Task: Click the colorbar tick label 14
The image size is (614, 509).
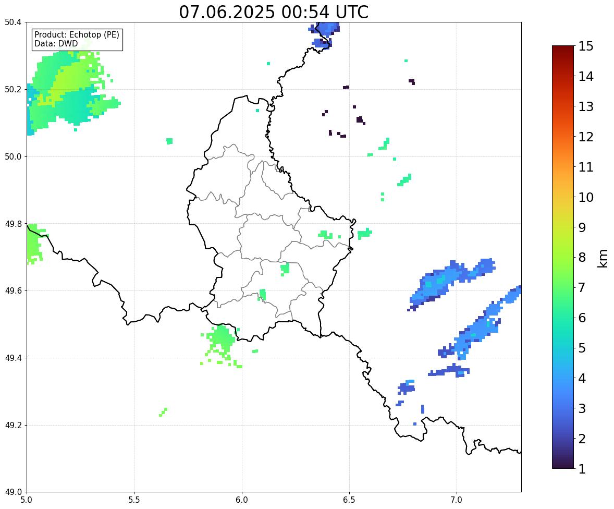Action: tap(586, 77)
